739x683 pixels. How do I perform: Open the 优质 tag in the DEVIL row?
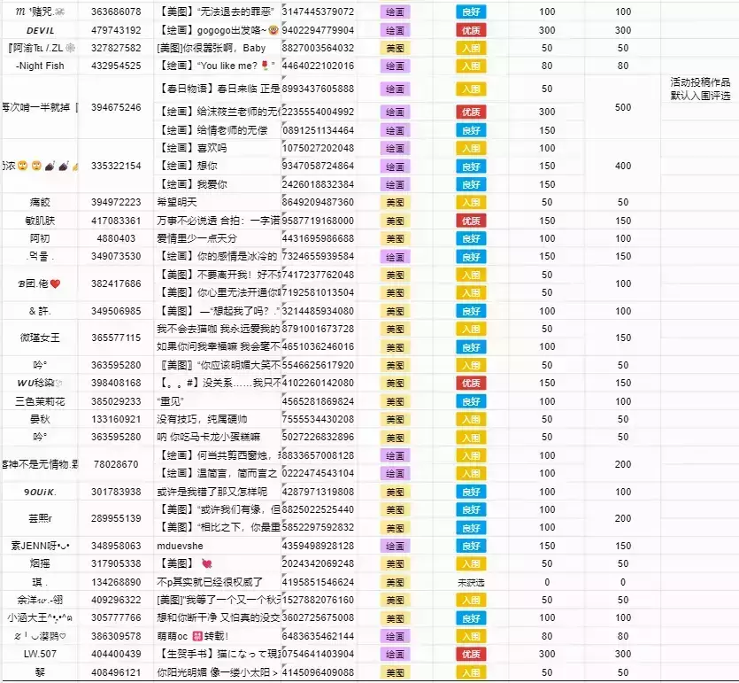(470, 29)
